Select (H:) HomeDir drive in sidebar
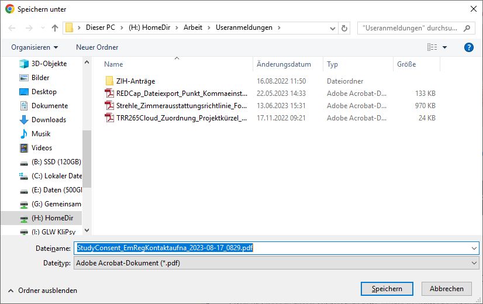483x304 pixels. [48, 218]
